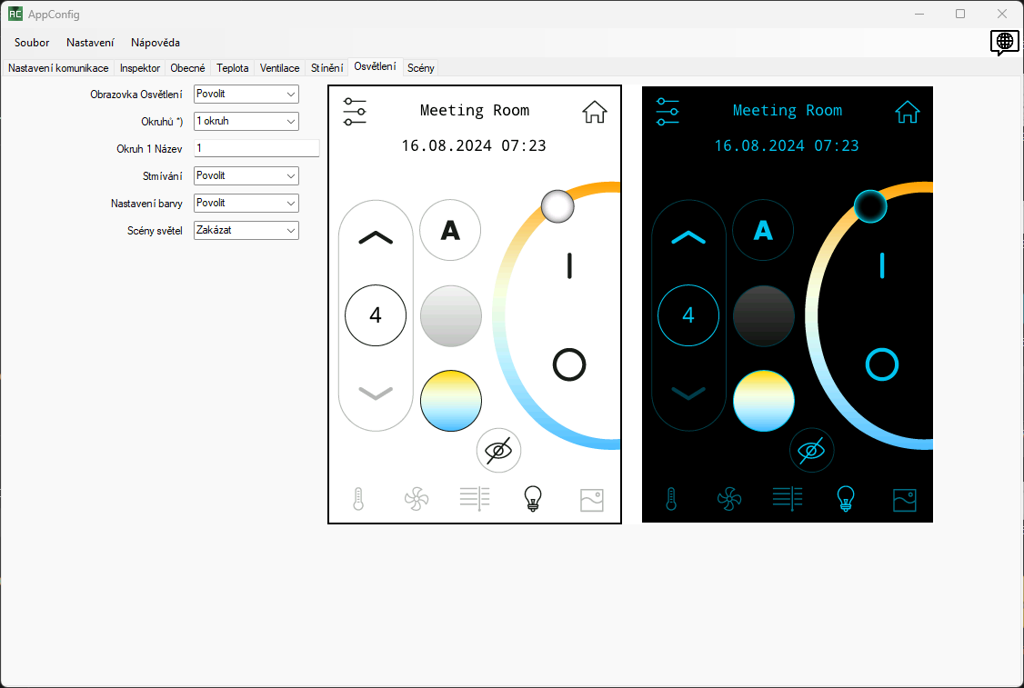Click the home icon in light preview

594,112
